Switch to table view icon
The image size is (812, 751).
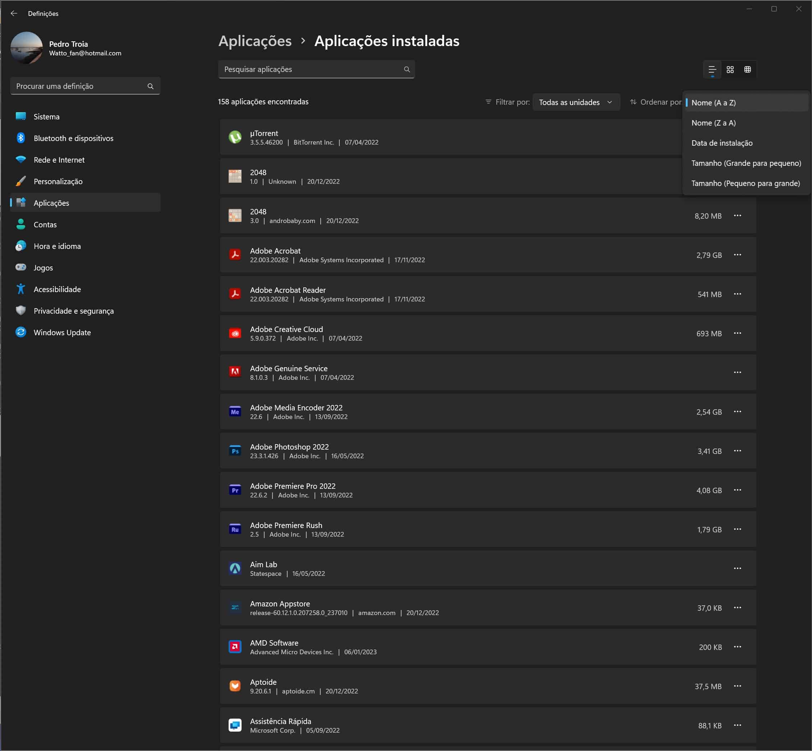click(747, 69)
